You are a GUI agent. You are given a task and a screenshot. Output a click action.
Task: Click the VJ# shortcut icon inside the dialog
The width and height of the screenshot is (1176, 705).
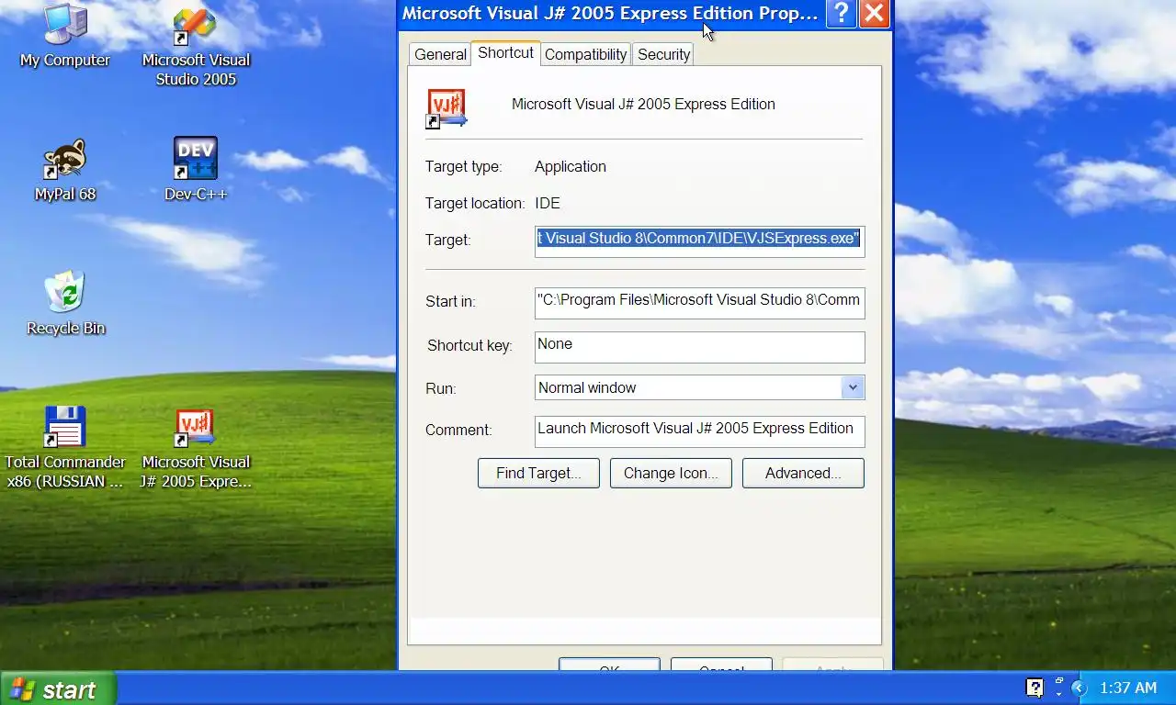click(447, 108)
